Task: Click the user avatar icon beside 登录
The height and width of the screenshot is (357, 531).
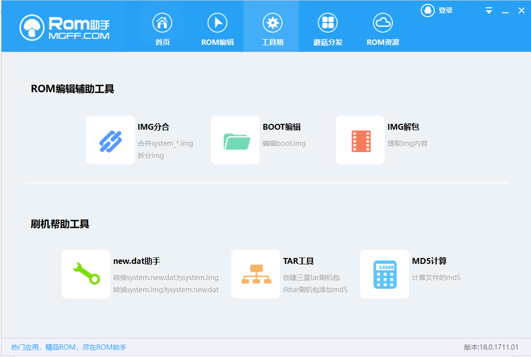Action: tap(428, 10)
